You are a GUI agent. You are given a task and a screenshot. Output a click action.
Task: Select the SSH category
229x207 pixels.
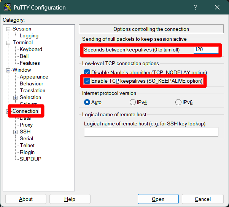[25, 132]
